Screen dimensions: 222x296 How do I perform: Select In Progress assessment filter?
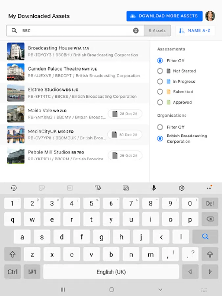(x=160, y=81)
